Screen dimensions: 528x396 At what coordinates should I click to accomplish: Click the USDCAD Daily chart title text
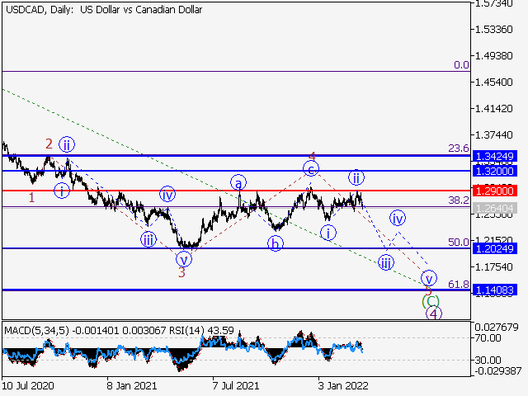coord(104,10)
